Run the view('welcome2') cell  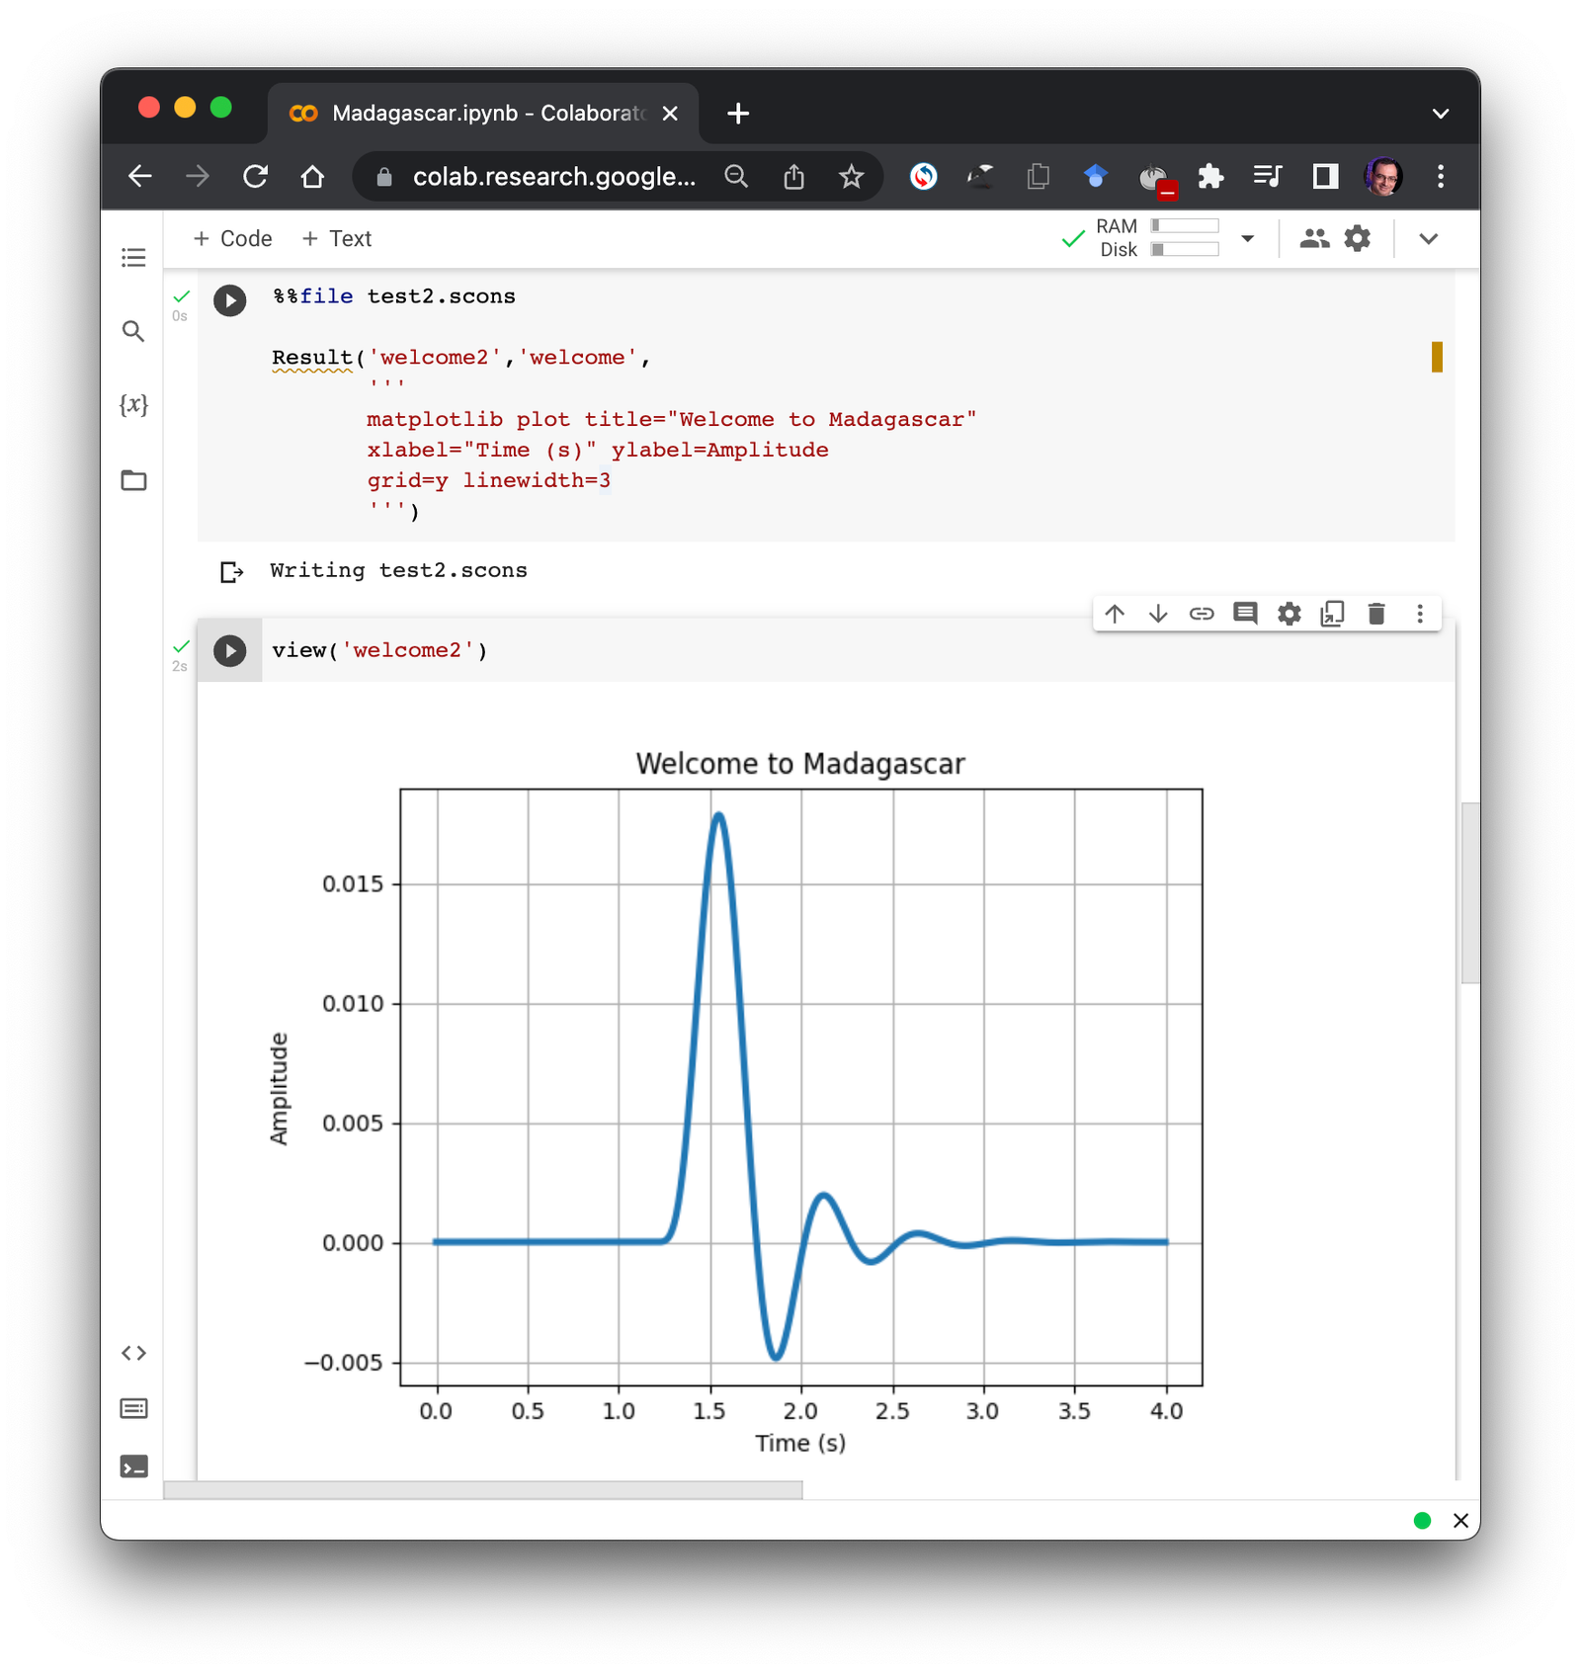click(230, 650)
